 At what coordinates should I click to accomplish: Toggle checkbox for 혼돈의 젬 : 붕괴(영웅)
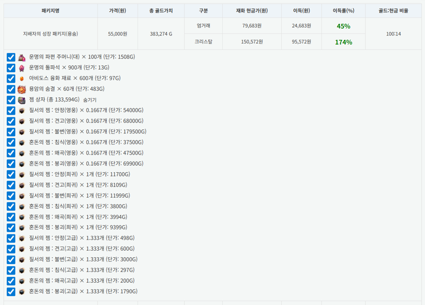(x=11, y=164)
